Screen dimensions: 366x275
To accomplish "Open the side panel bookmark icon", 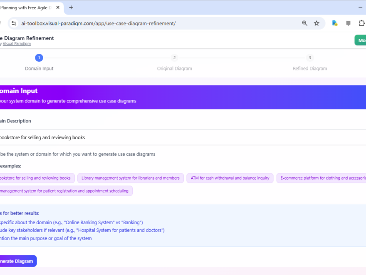I will tap(348, 23).
